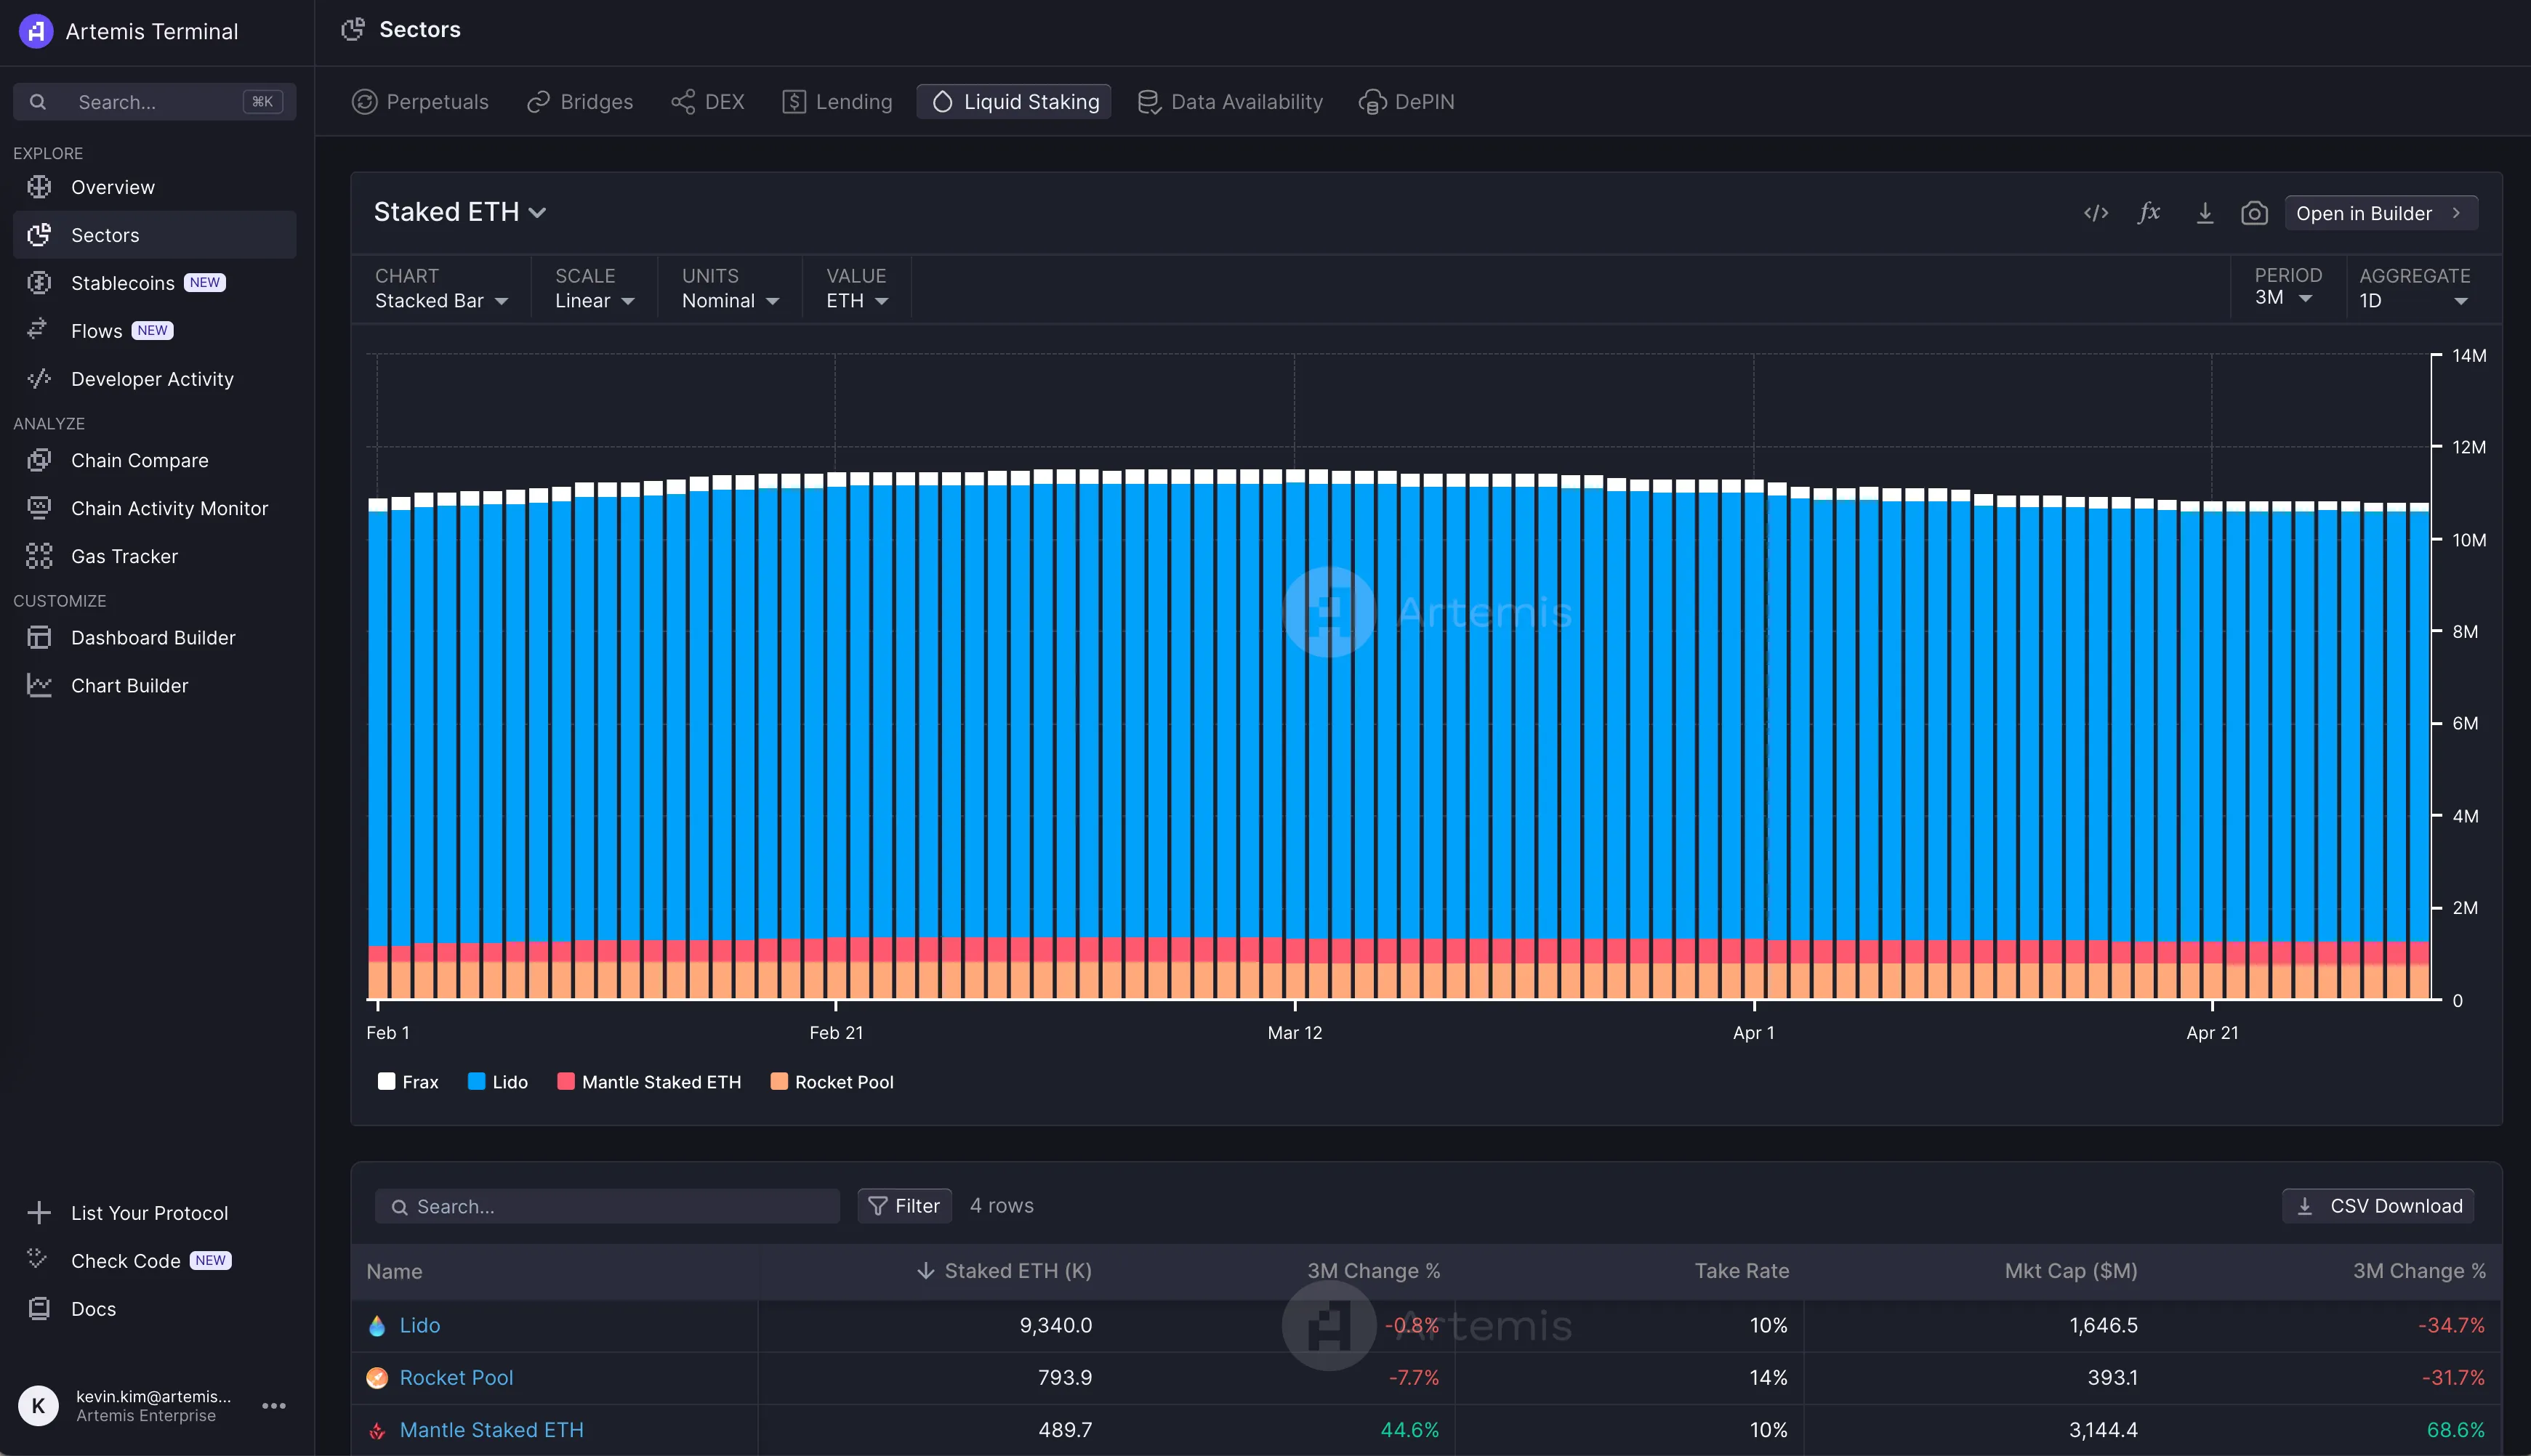The height and width of the screenshot is (1456, 2531).
Task: Click Rocket Pool market cap 393.1
Action: click(2112, 1378)
